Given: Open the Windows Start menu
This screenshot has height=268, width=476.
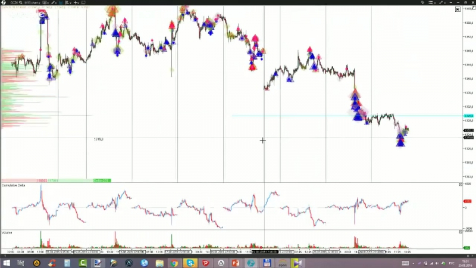Looking at the screenshot, I should 6,263.
